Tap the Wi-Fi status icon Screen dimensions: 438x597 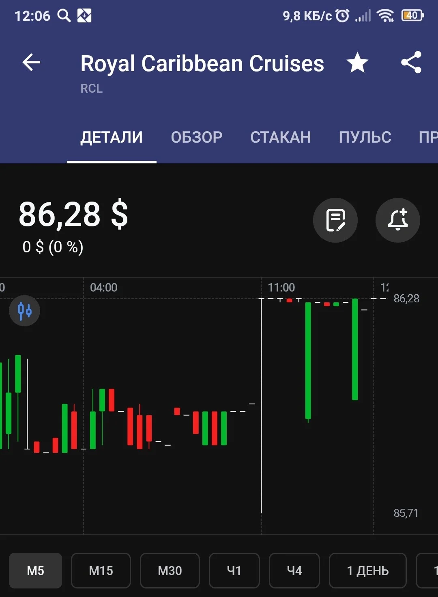(385, 16)
